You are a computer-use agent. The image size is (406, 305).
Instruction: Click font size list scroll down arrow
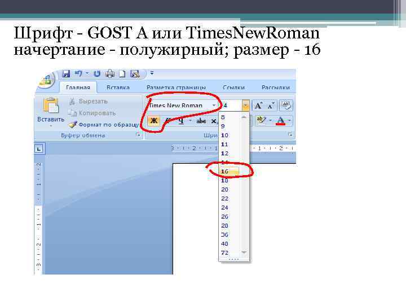click(x=244, y=252)
